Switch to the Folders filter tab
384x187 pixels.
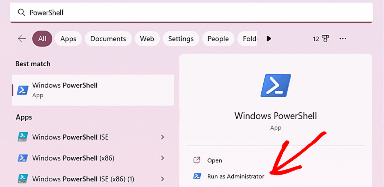(x=247, y=39)
